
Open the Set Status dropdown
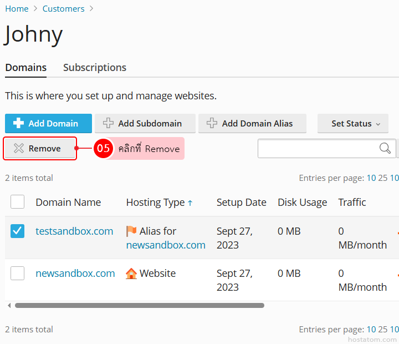pyautogui.click(x=352, y=124)
